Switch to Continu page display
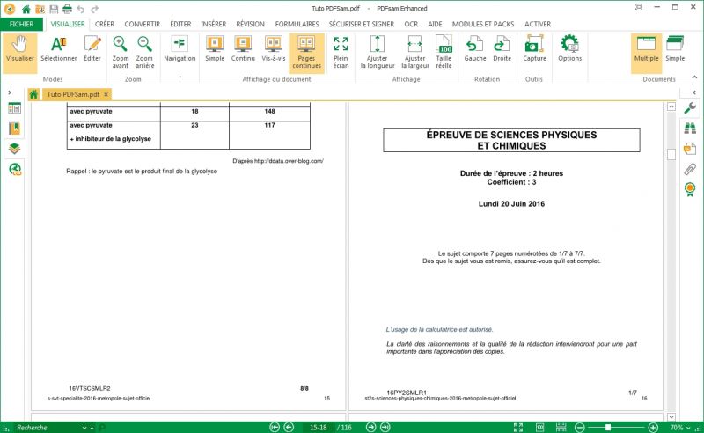Image resolution: width=704 pixels, height=433 pixels. (243, 49)
